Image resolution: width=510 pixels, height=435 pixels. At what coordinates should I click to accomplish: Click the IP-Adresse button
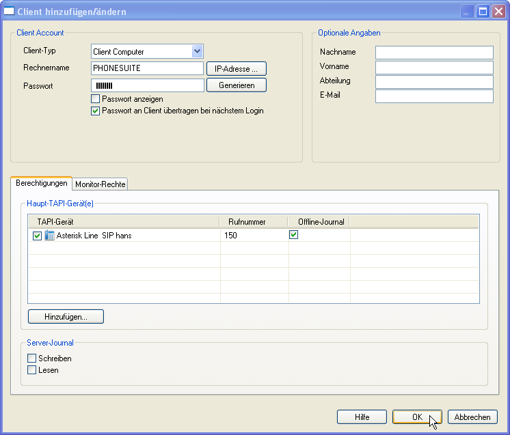pyautogui.click(x=236, y=69)
